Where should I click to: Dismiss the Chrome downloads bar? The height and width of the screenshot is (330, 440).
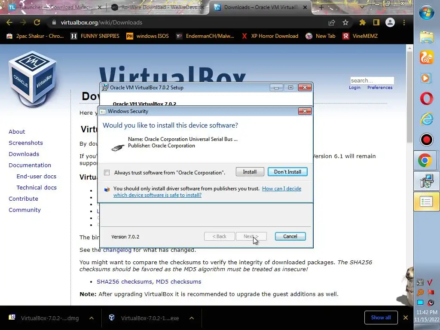click(406, 318)
